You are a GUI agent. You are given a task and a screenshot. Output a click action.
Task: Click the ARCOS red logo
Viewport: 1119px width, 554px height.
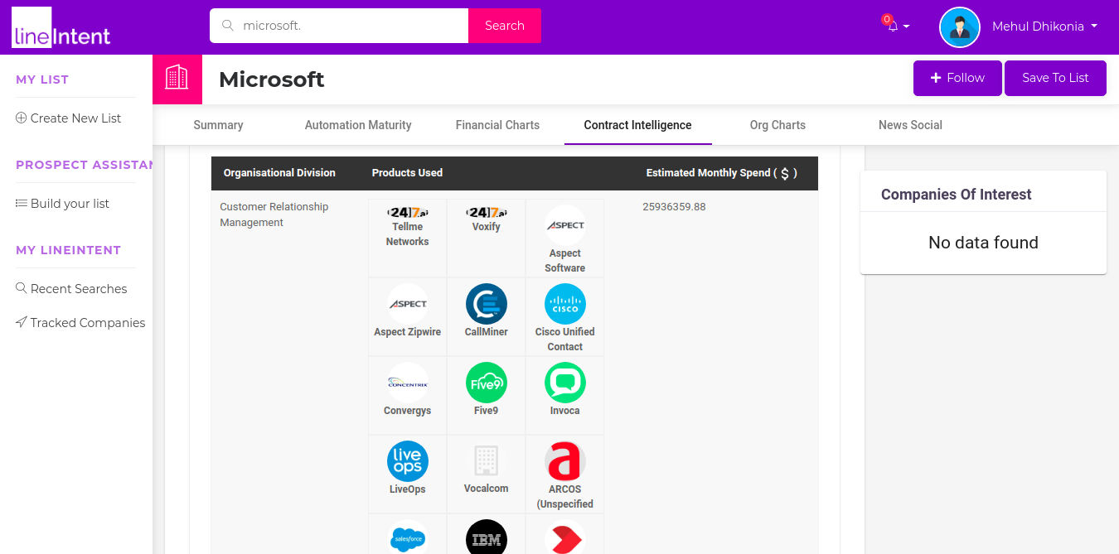pos(565,461)
